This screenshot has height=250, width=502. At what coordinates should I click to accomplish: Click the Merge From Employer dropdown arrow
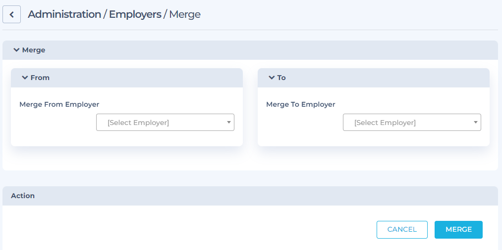coord(228,123)
